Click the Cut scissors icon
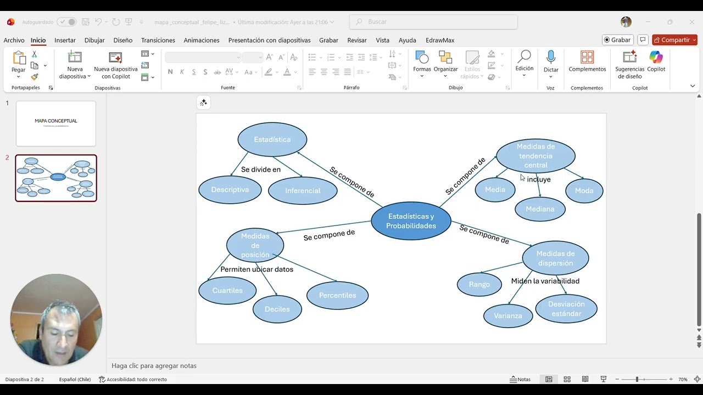 (x=34, y=54)
